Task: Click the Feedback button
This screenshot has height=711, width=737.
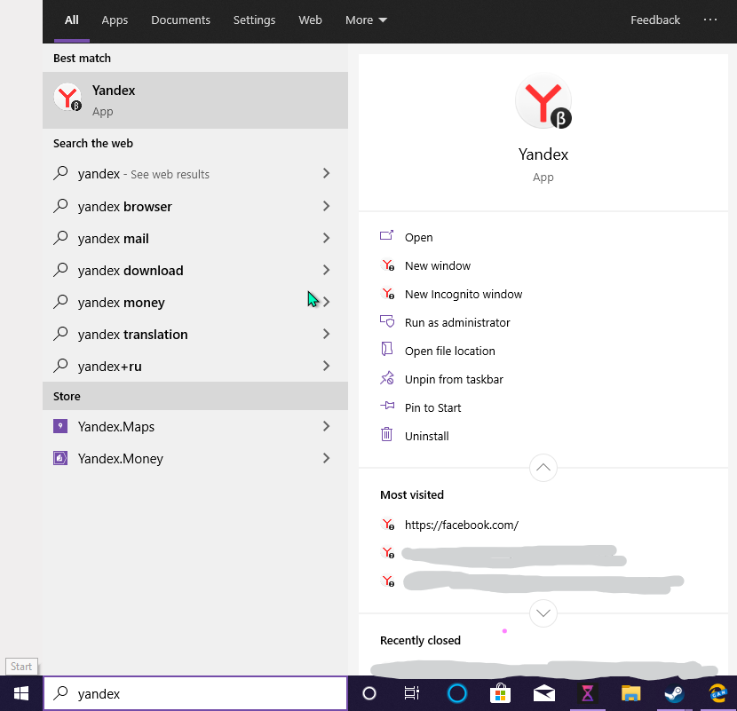Action: pyautogui.click(x=655, y=20)
